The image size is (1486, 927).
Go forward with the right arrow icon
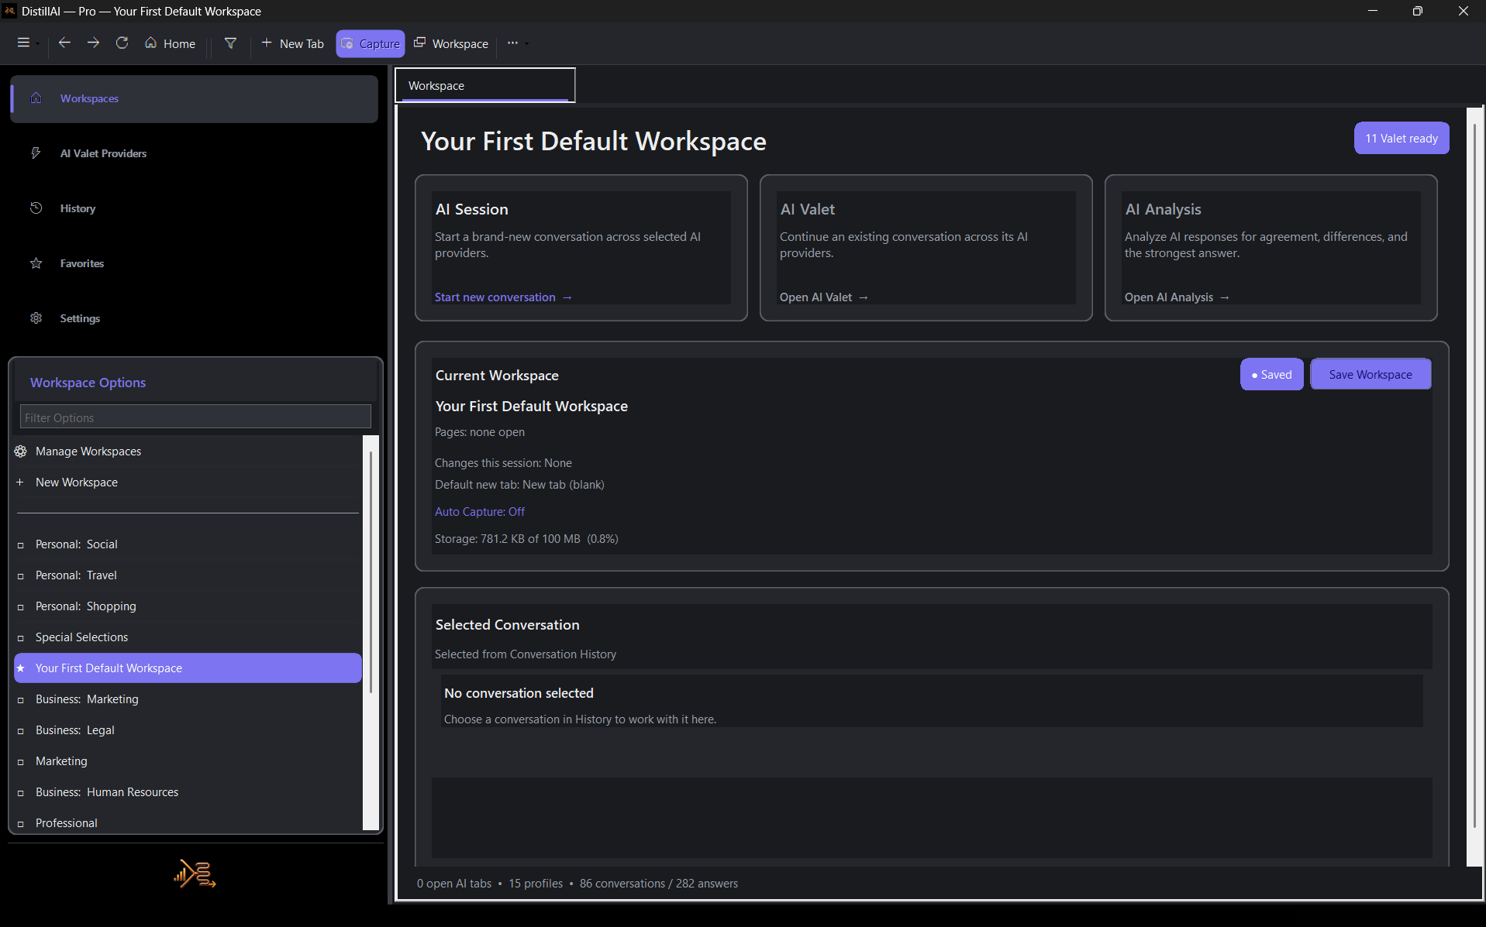click(x=93, y=43)
